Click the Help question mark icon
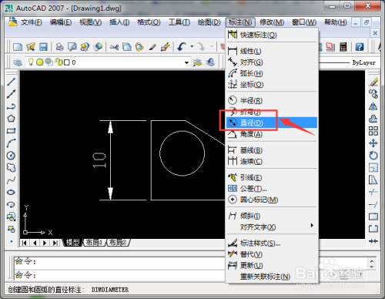 pos(360,47)
